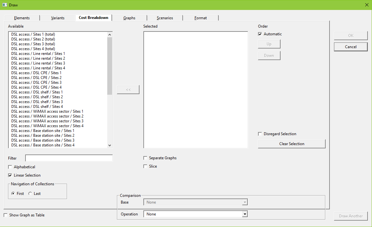
Task: Click the Down order button
Action: [x=269, y=56]
